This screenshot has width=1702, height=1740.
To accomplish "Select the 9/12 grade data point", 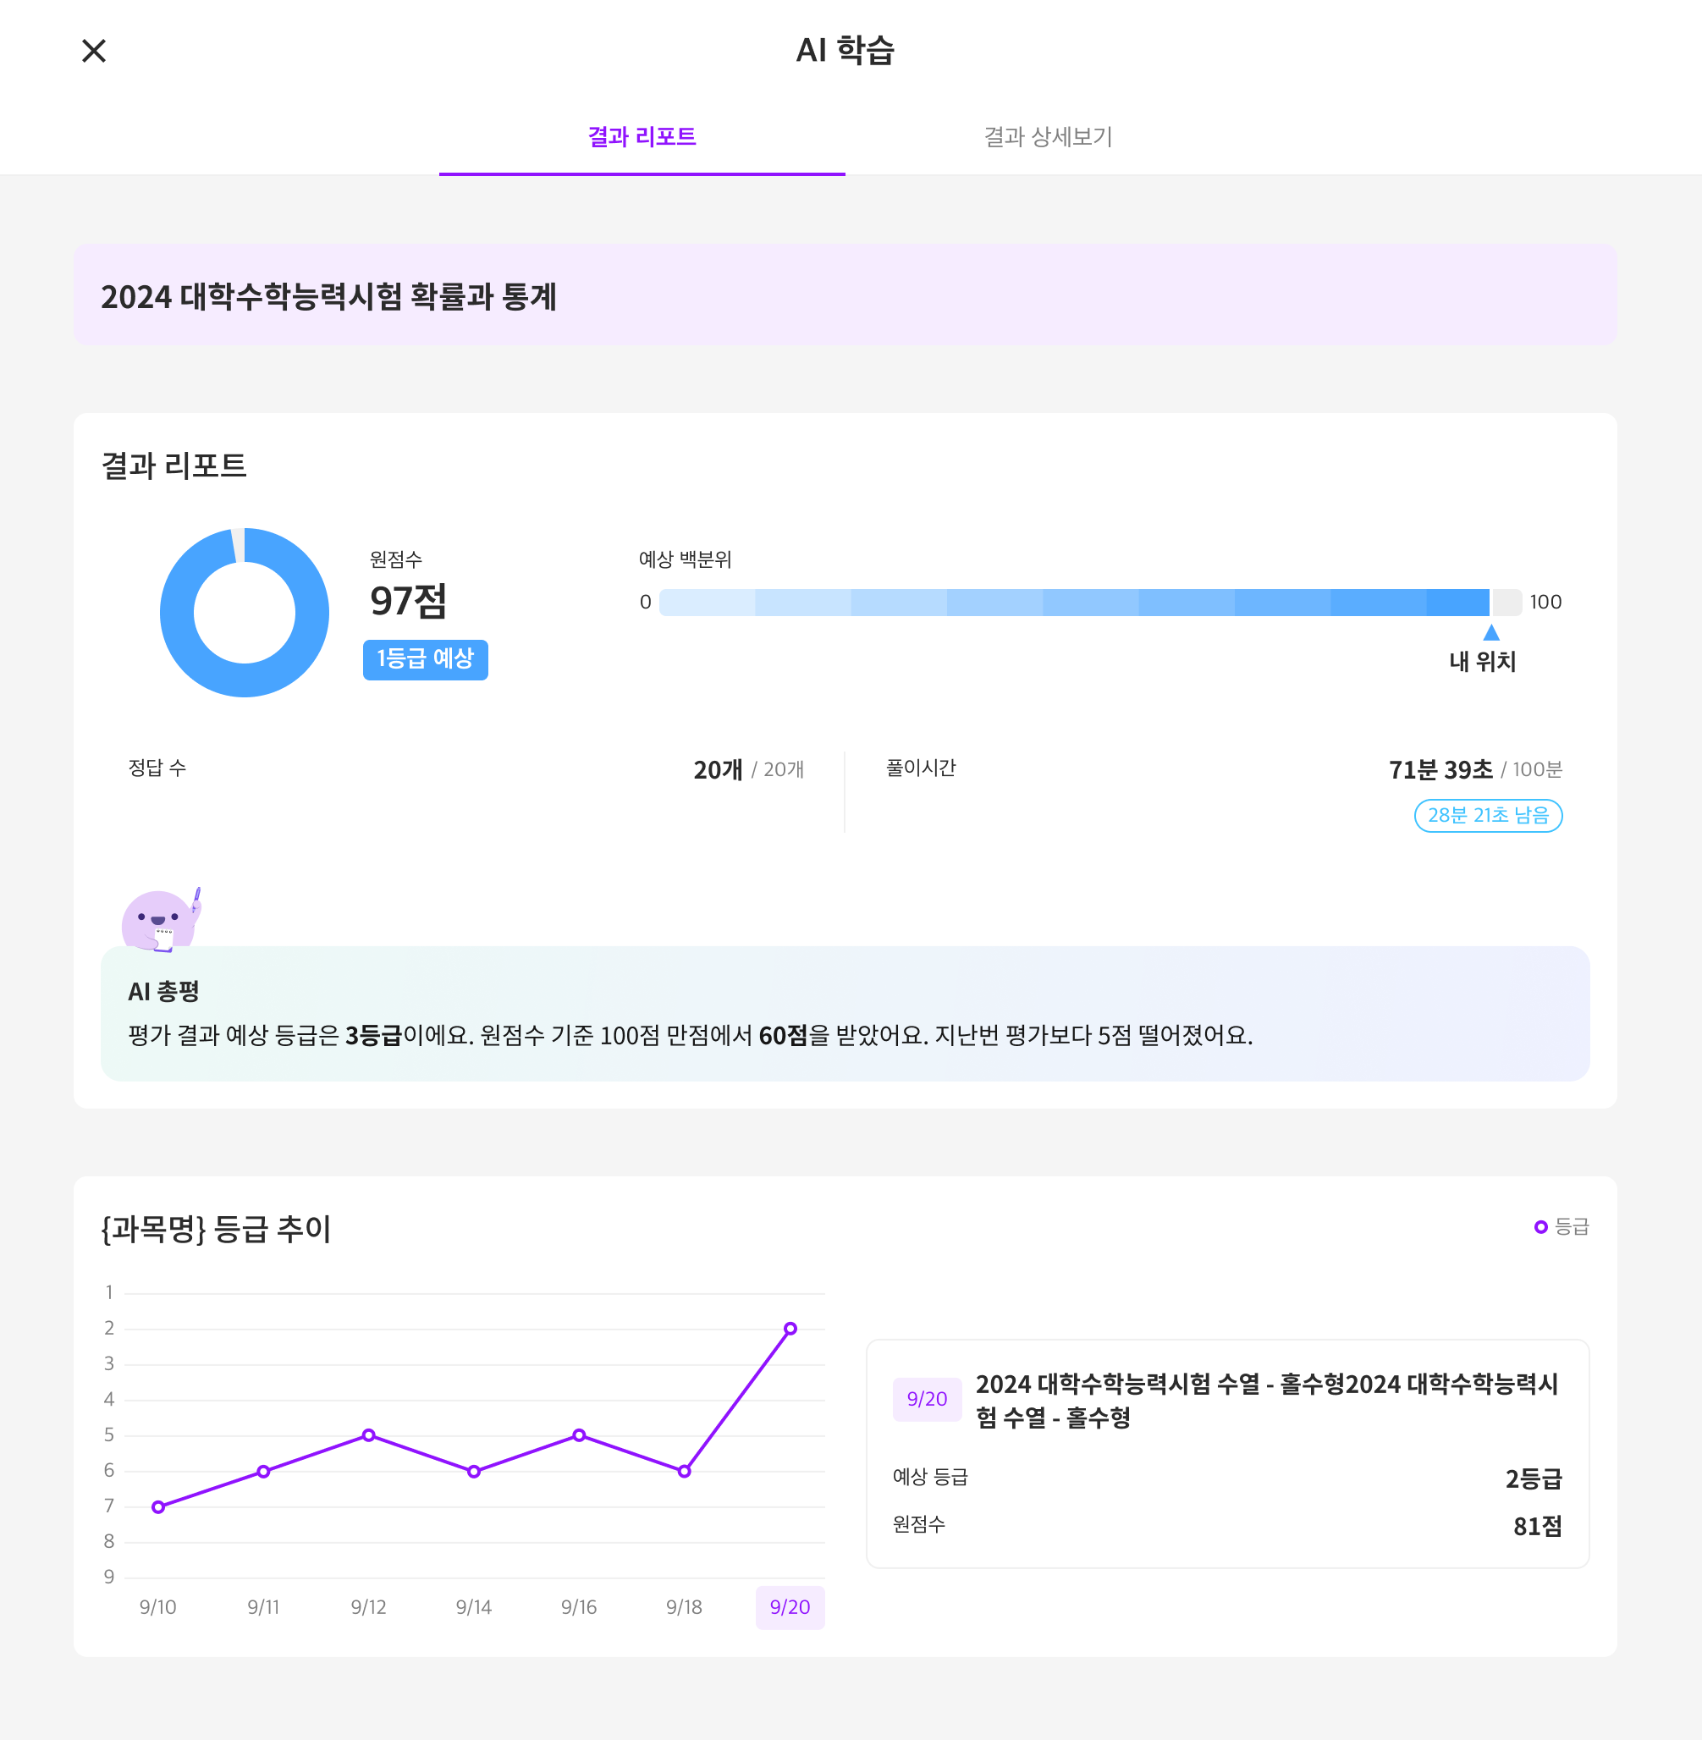I will click(368, 1435).
